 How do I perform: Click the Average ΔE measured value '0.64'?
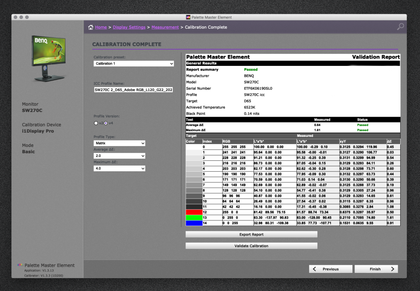point(317,125)
